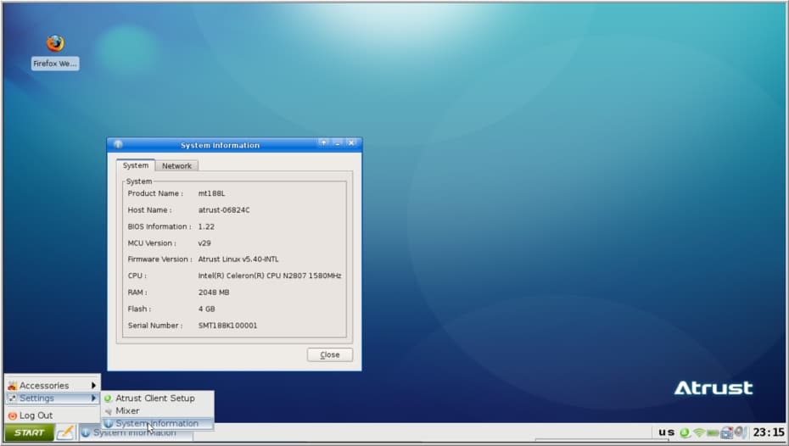Image resolution: width=789 pixels, height=446 pixels.
Task: Expand the Settings submenu arrow
Action: point(93,399)
